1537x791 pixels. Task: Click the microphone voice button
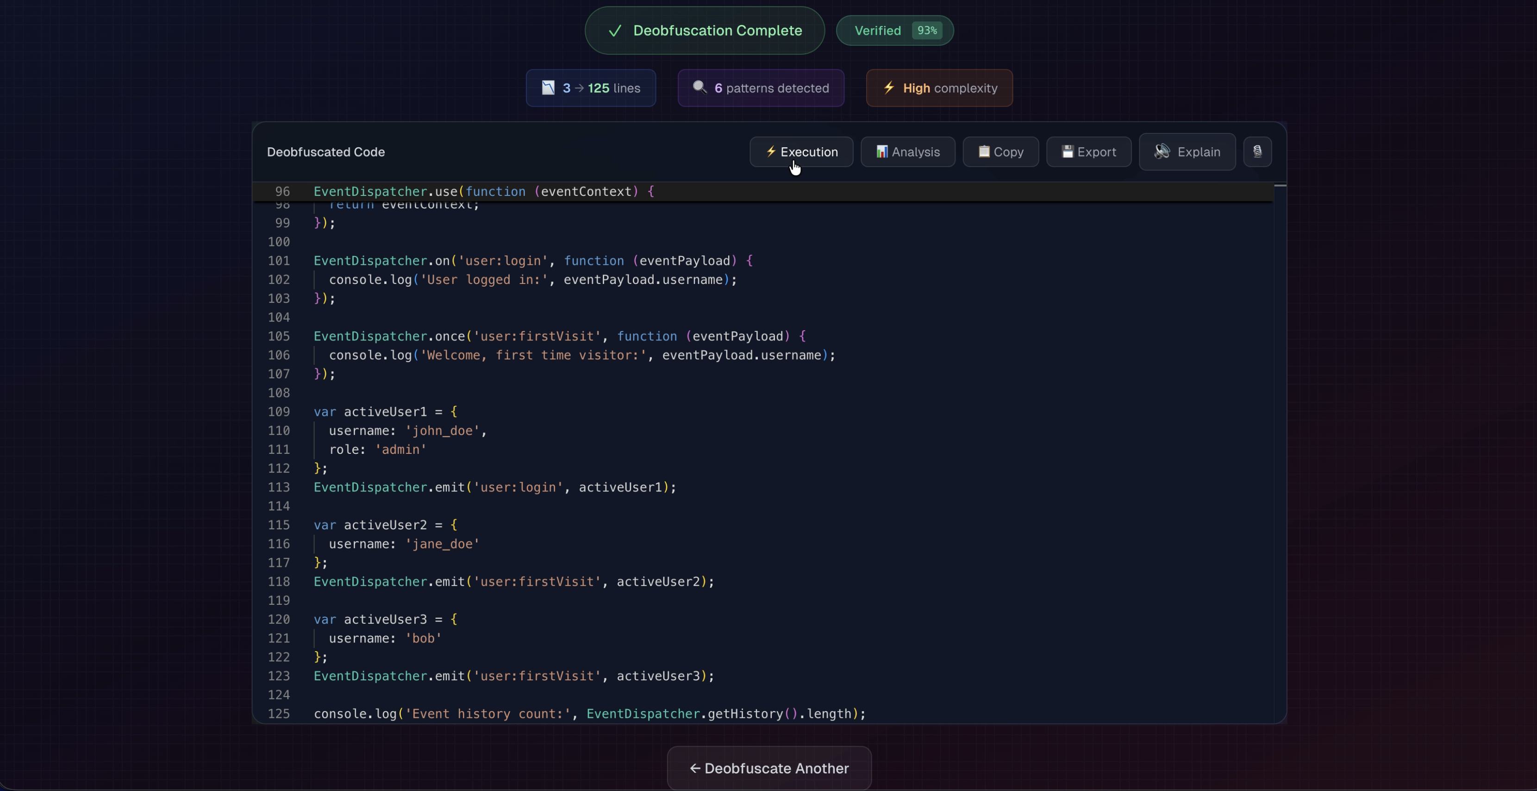[x=1257, y=151]
